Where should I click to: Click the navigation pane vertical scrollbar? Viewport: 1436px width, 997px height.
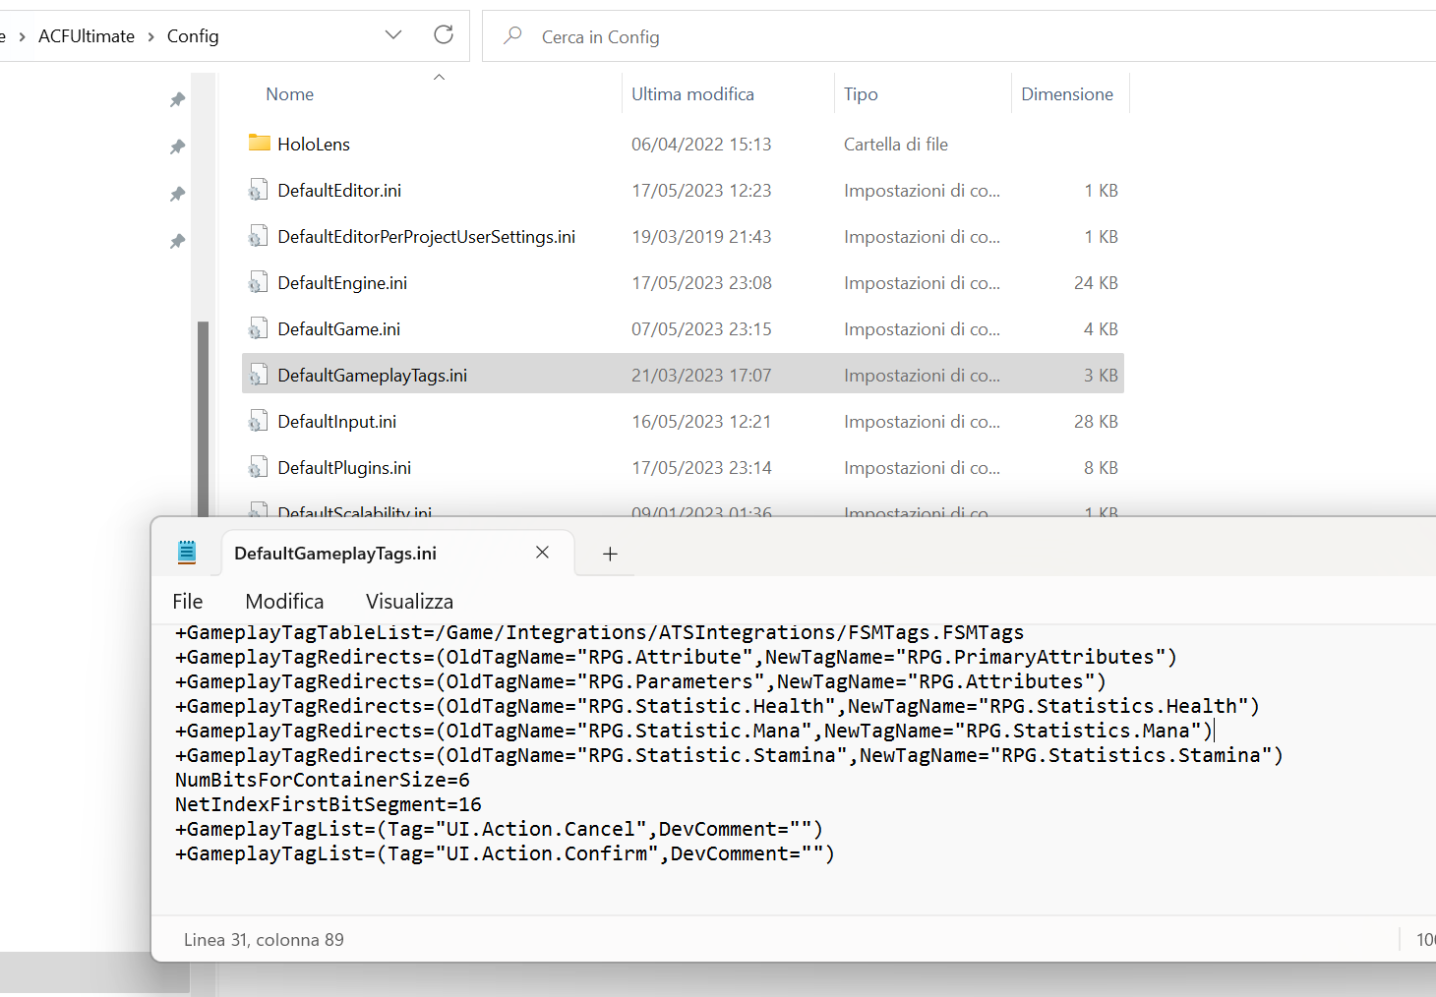[x=203, y=413]
